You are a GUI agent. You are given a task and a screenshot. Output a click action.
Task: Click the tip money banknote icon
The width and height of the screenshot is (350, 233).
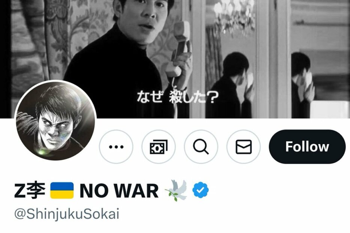tap(159, 147)
